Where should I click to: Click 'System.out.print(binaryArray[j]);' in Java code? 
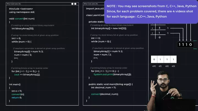[112, 74]
